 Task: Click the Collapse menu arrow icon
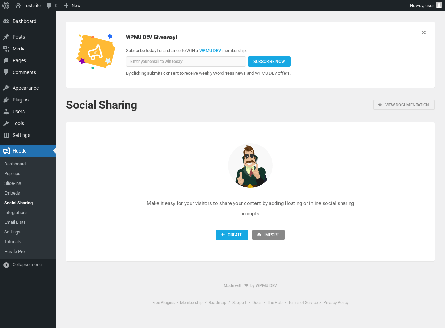point(6,265)
